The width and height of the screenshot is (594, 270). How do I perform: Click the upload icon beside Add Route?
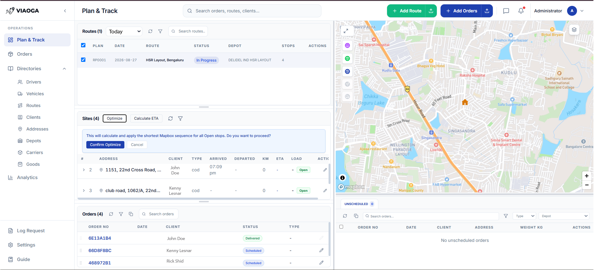(431, 11)
